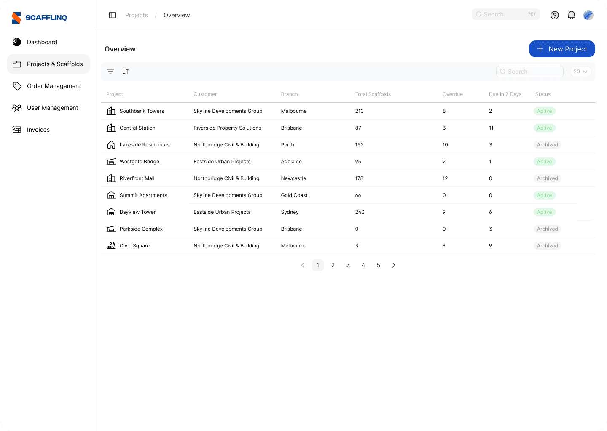Open Invoices in the sidebar
Screen dimensions: 607x431
[x=48, y=130]
